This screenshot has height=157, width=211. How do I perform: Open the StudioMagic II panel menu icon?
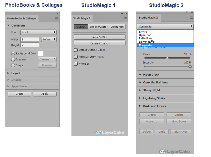[x=191, y=17]
